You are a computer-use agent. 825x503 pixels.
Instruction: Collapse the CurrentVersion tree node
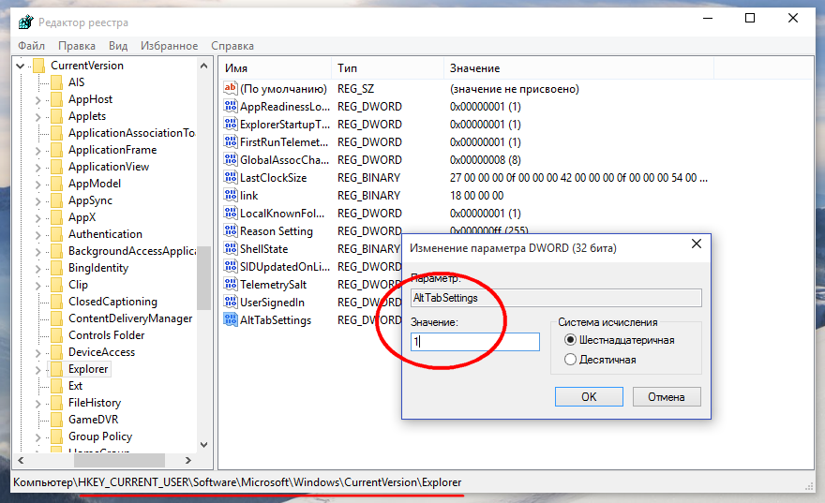pos(21,66)
